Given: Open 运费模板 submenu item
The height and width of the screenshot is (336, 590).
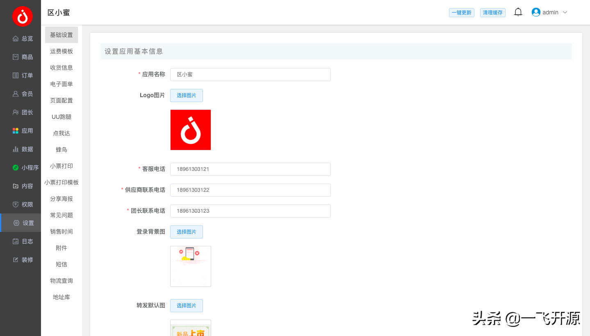Looking at the screenshot, I should point(62,51).
